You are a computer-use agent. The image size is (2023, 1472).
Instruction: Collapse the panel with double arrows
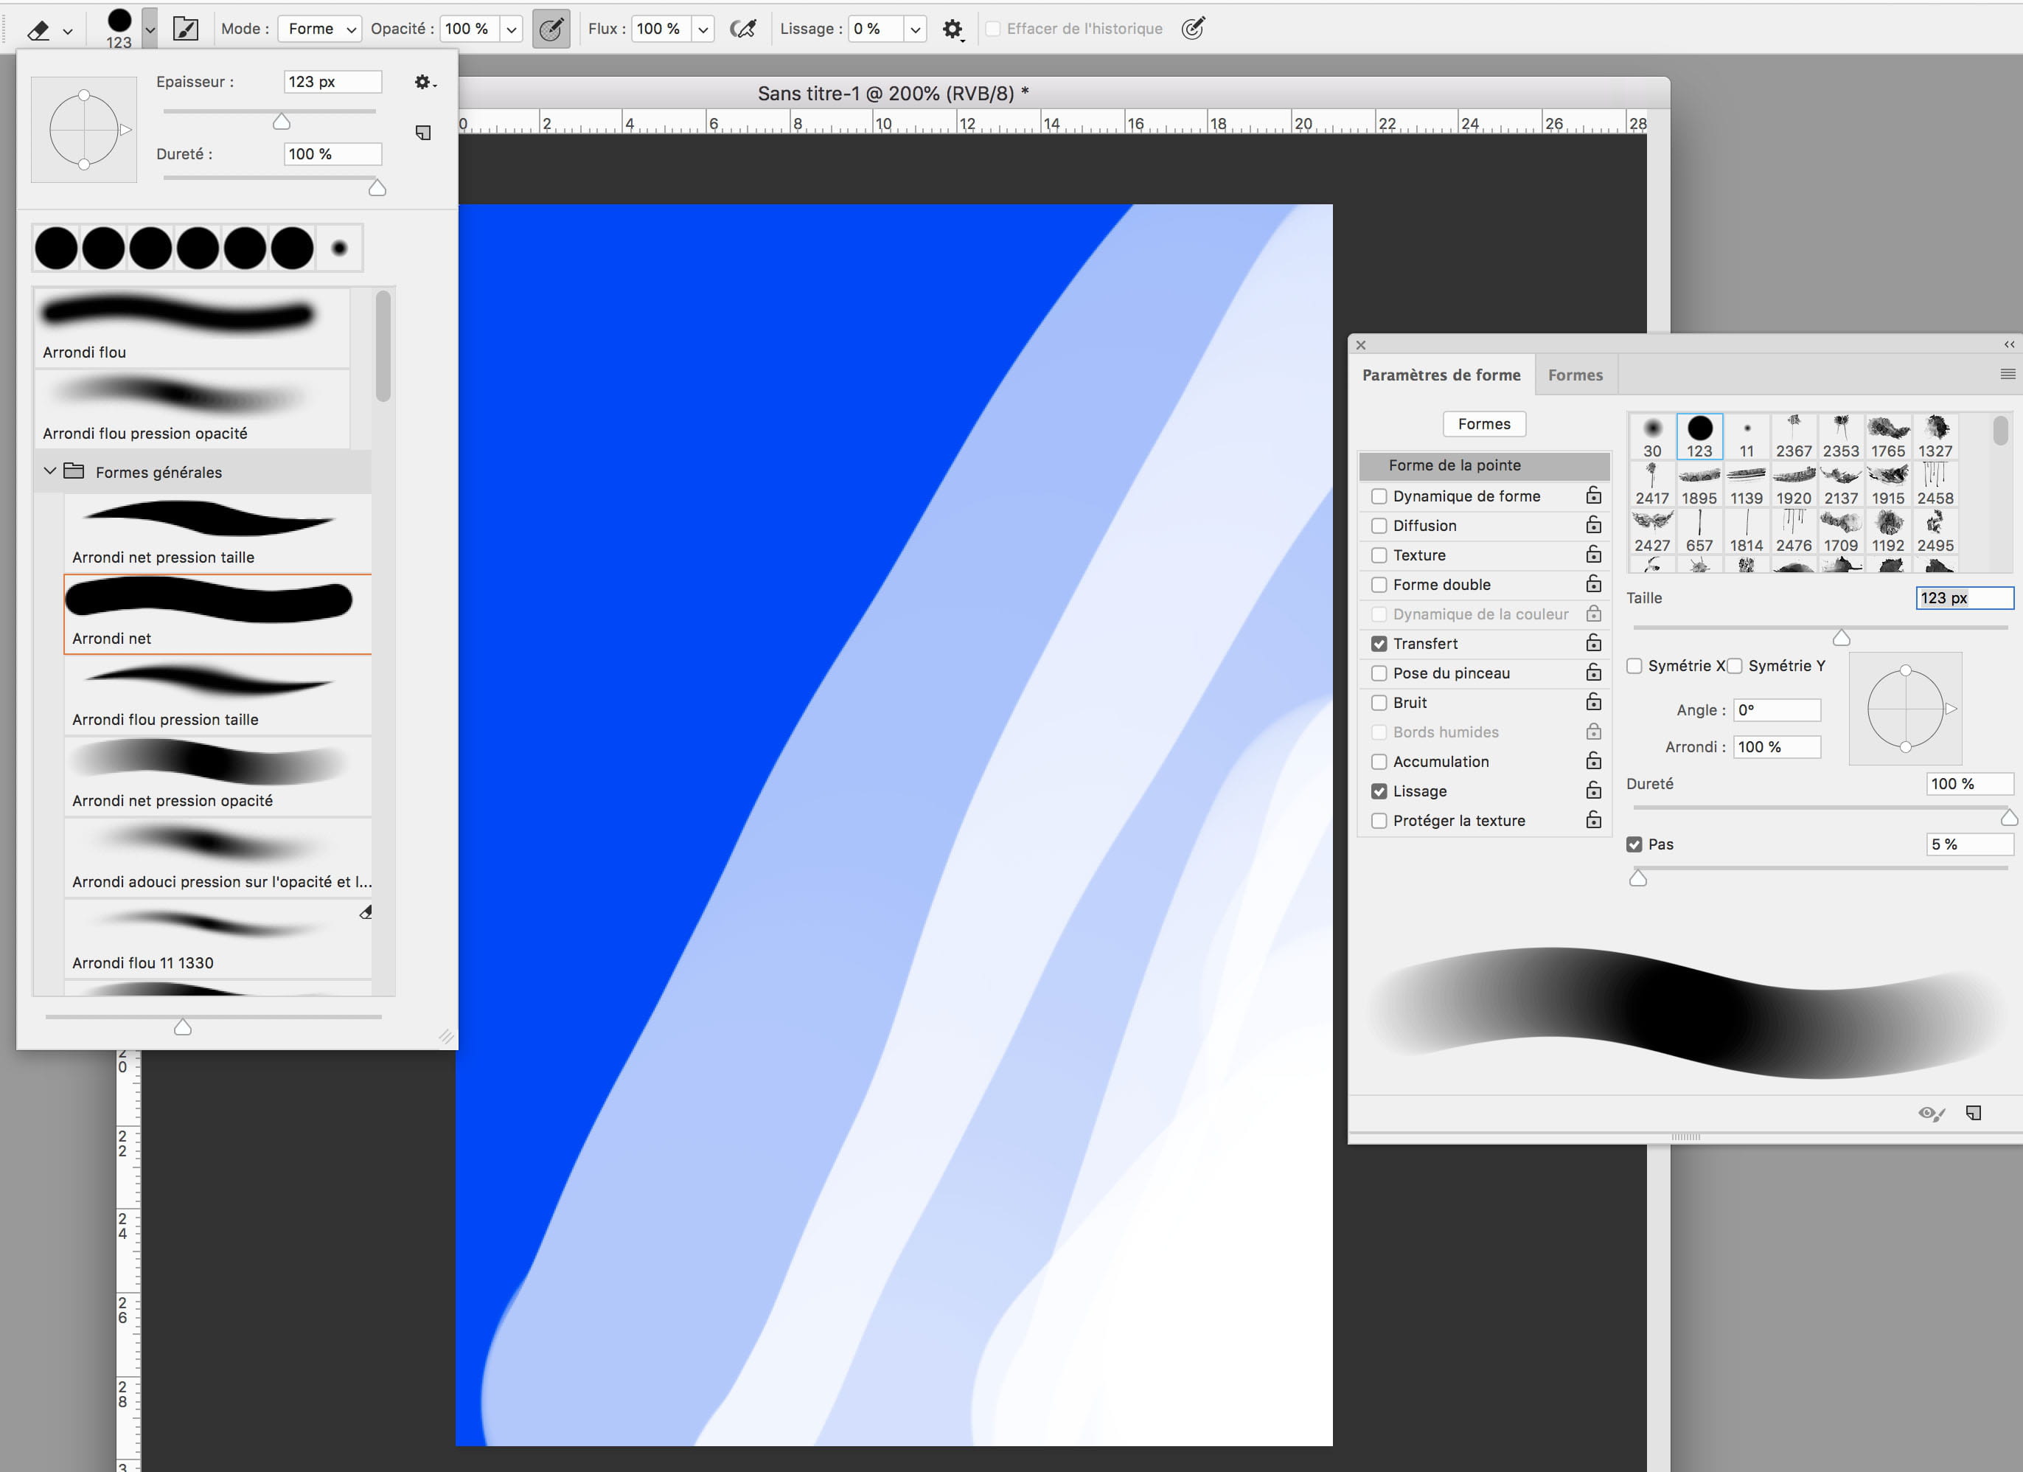[2009, 344]
